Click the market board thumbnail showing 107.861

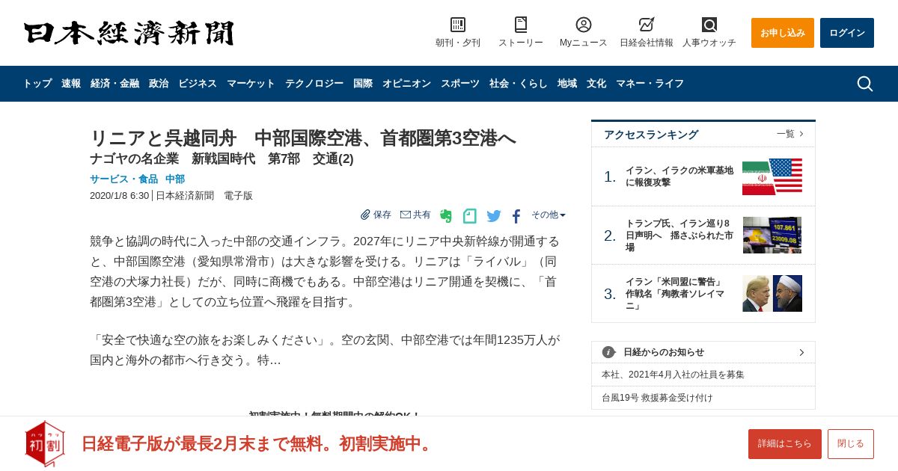[772, 235]
